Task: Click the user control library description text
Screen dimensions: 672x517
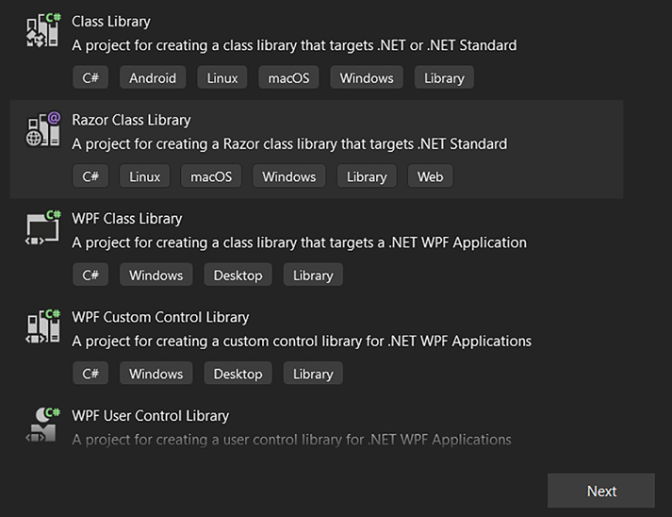Action: coord(291,440)
